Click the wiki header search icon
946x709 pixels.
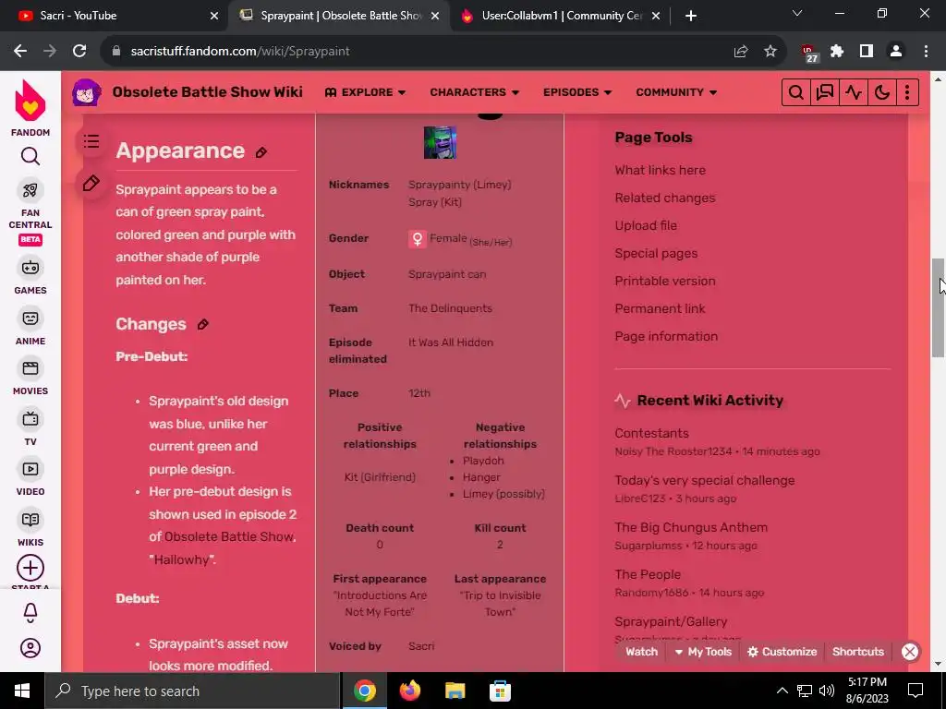click(x=795, y=92)
